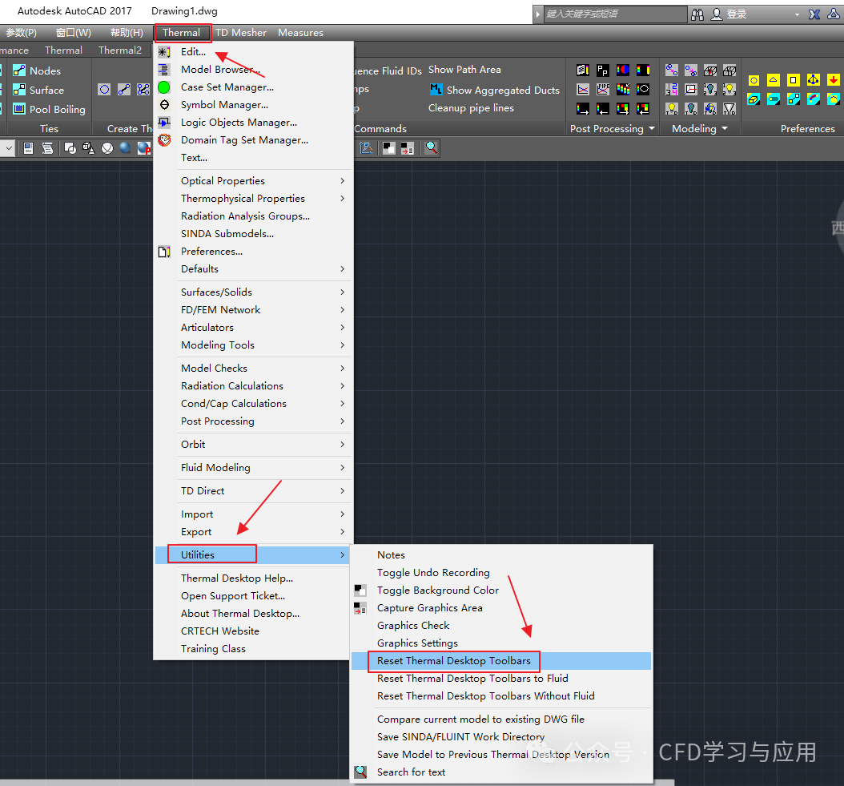
Task: Click the Toggle Background Color submenu icon
Action: [360, 591]
